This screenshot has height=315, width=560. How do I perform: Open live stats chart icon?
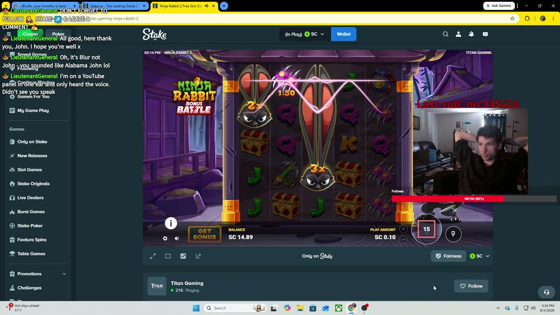click(183, 256)
